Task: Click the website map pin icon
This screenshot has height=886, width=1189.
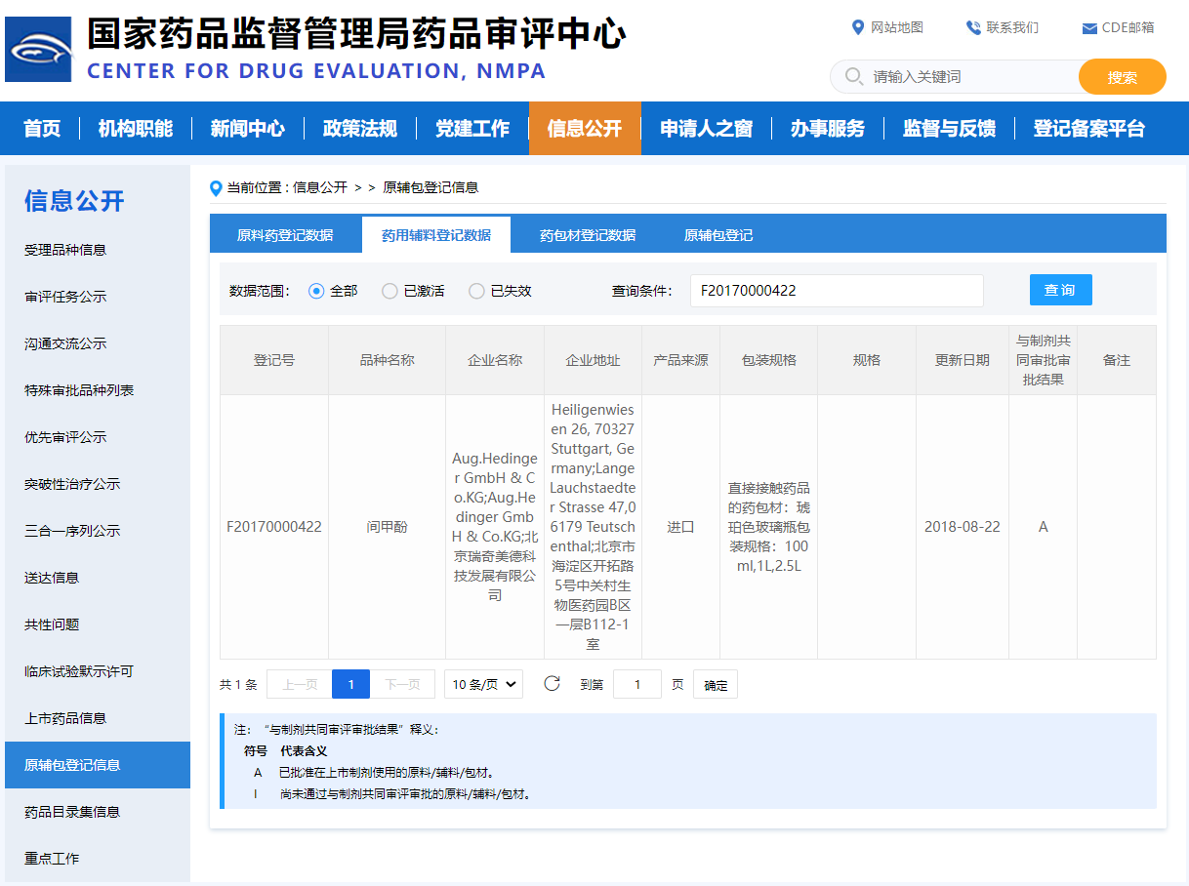Action: [x=858, y=27]
